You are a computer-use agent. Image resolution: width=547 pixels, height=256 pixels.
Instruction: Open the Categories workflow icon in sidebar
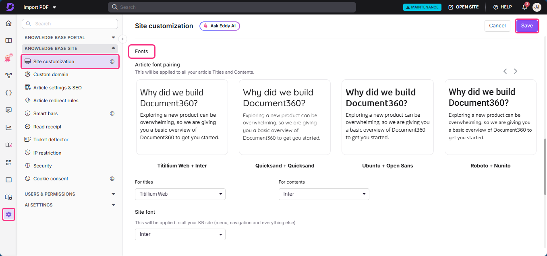(8, 75)
